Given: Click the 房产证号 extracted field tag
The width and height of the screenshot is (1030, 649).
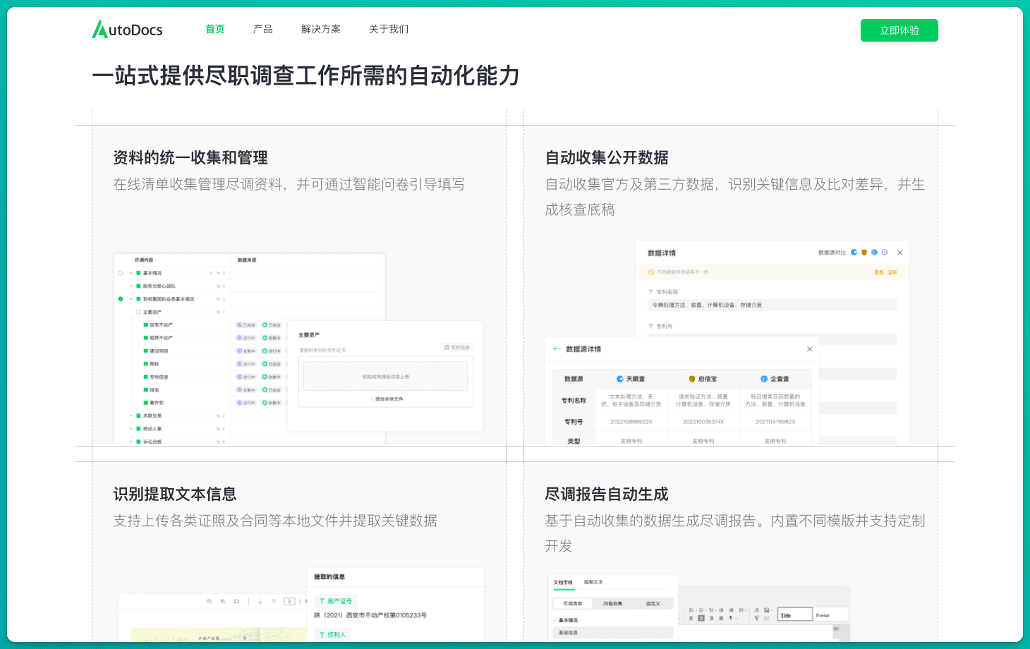Looking at the screenshot, I should click(x=336, y=601).
